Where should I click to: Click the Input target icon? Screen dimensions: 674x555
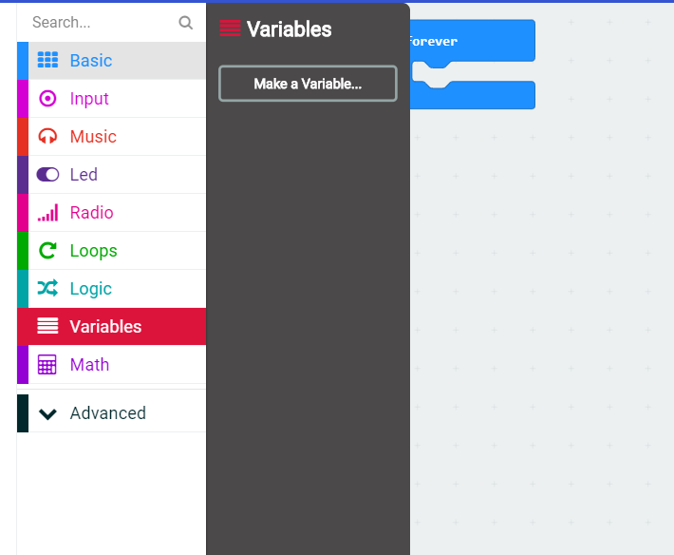coord(47,98)
